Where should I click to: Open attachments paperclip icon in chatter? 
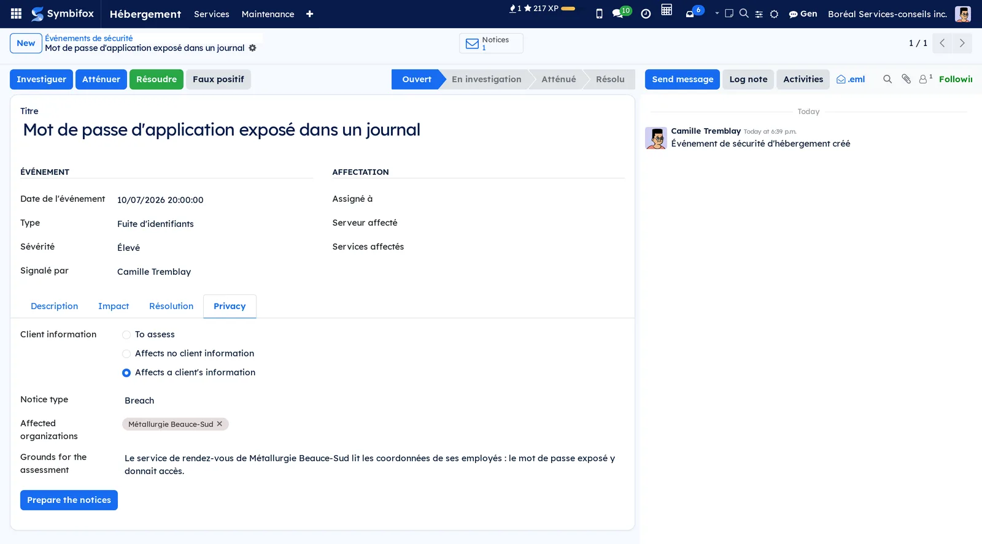[x=906, y=79]
